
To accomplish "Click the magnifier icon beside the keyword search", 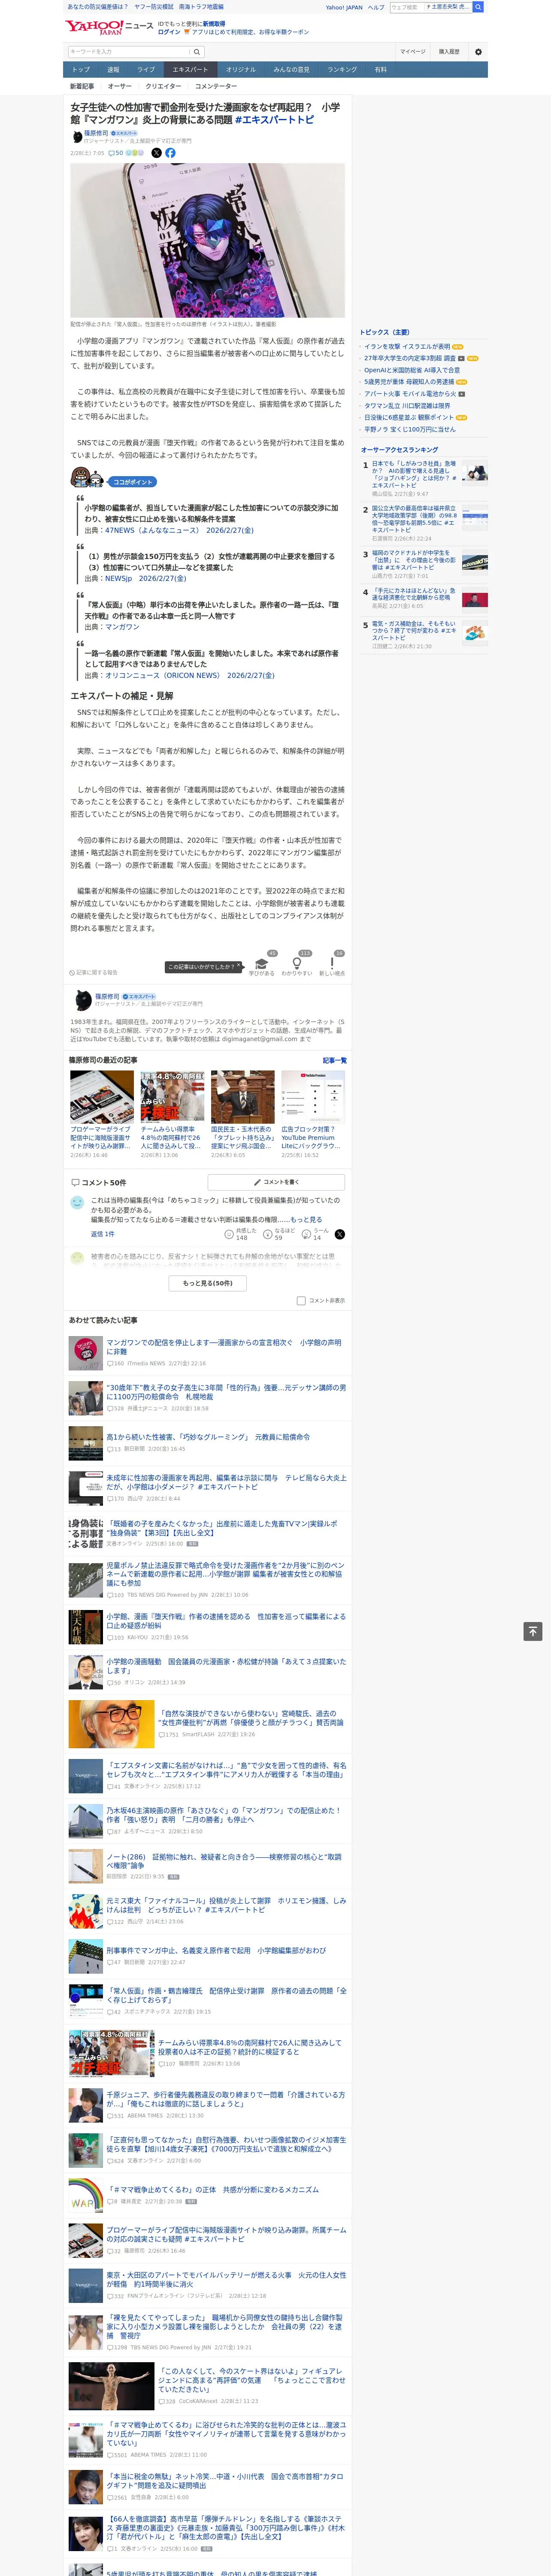I will click(x=197, y=52).
